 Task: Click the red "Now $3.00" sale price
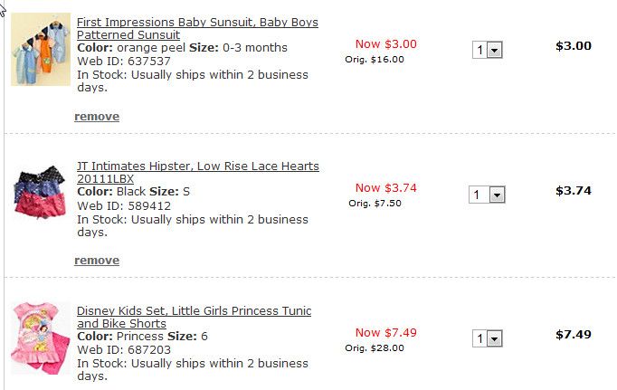[386, 43]
